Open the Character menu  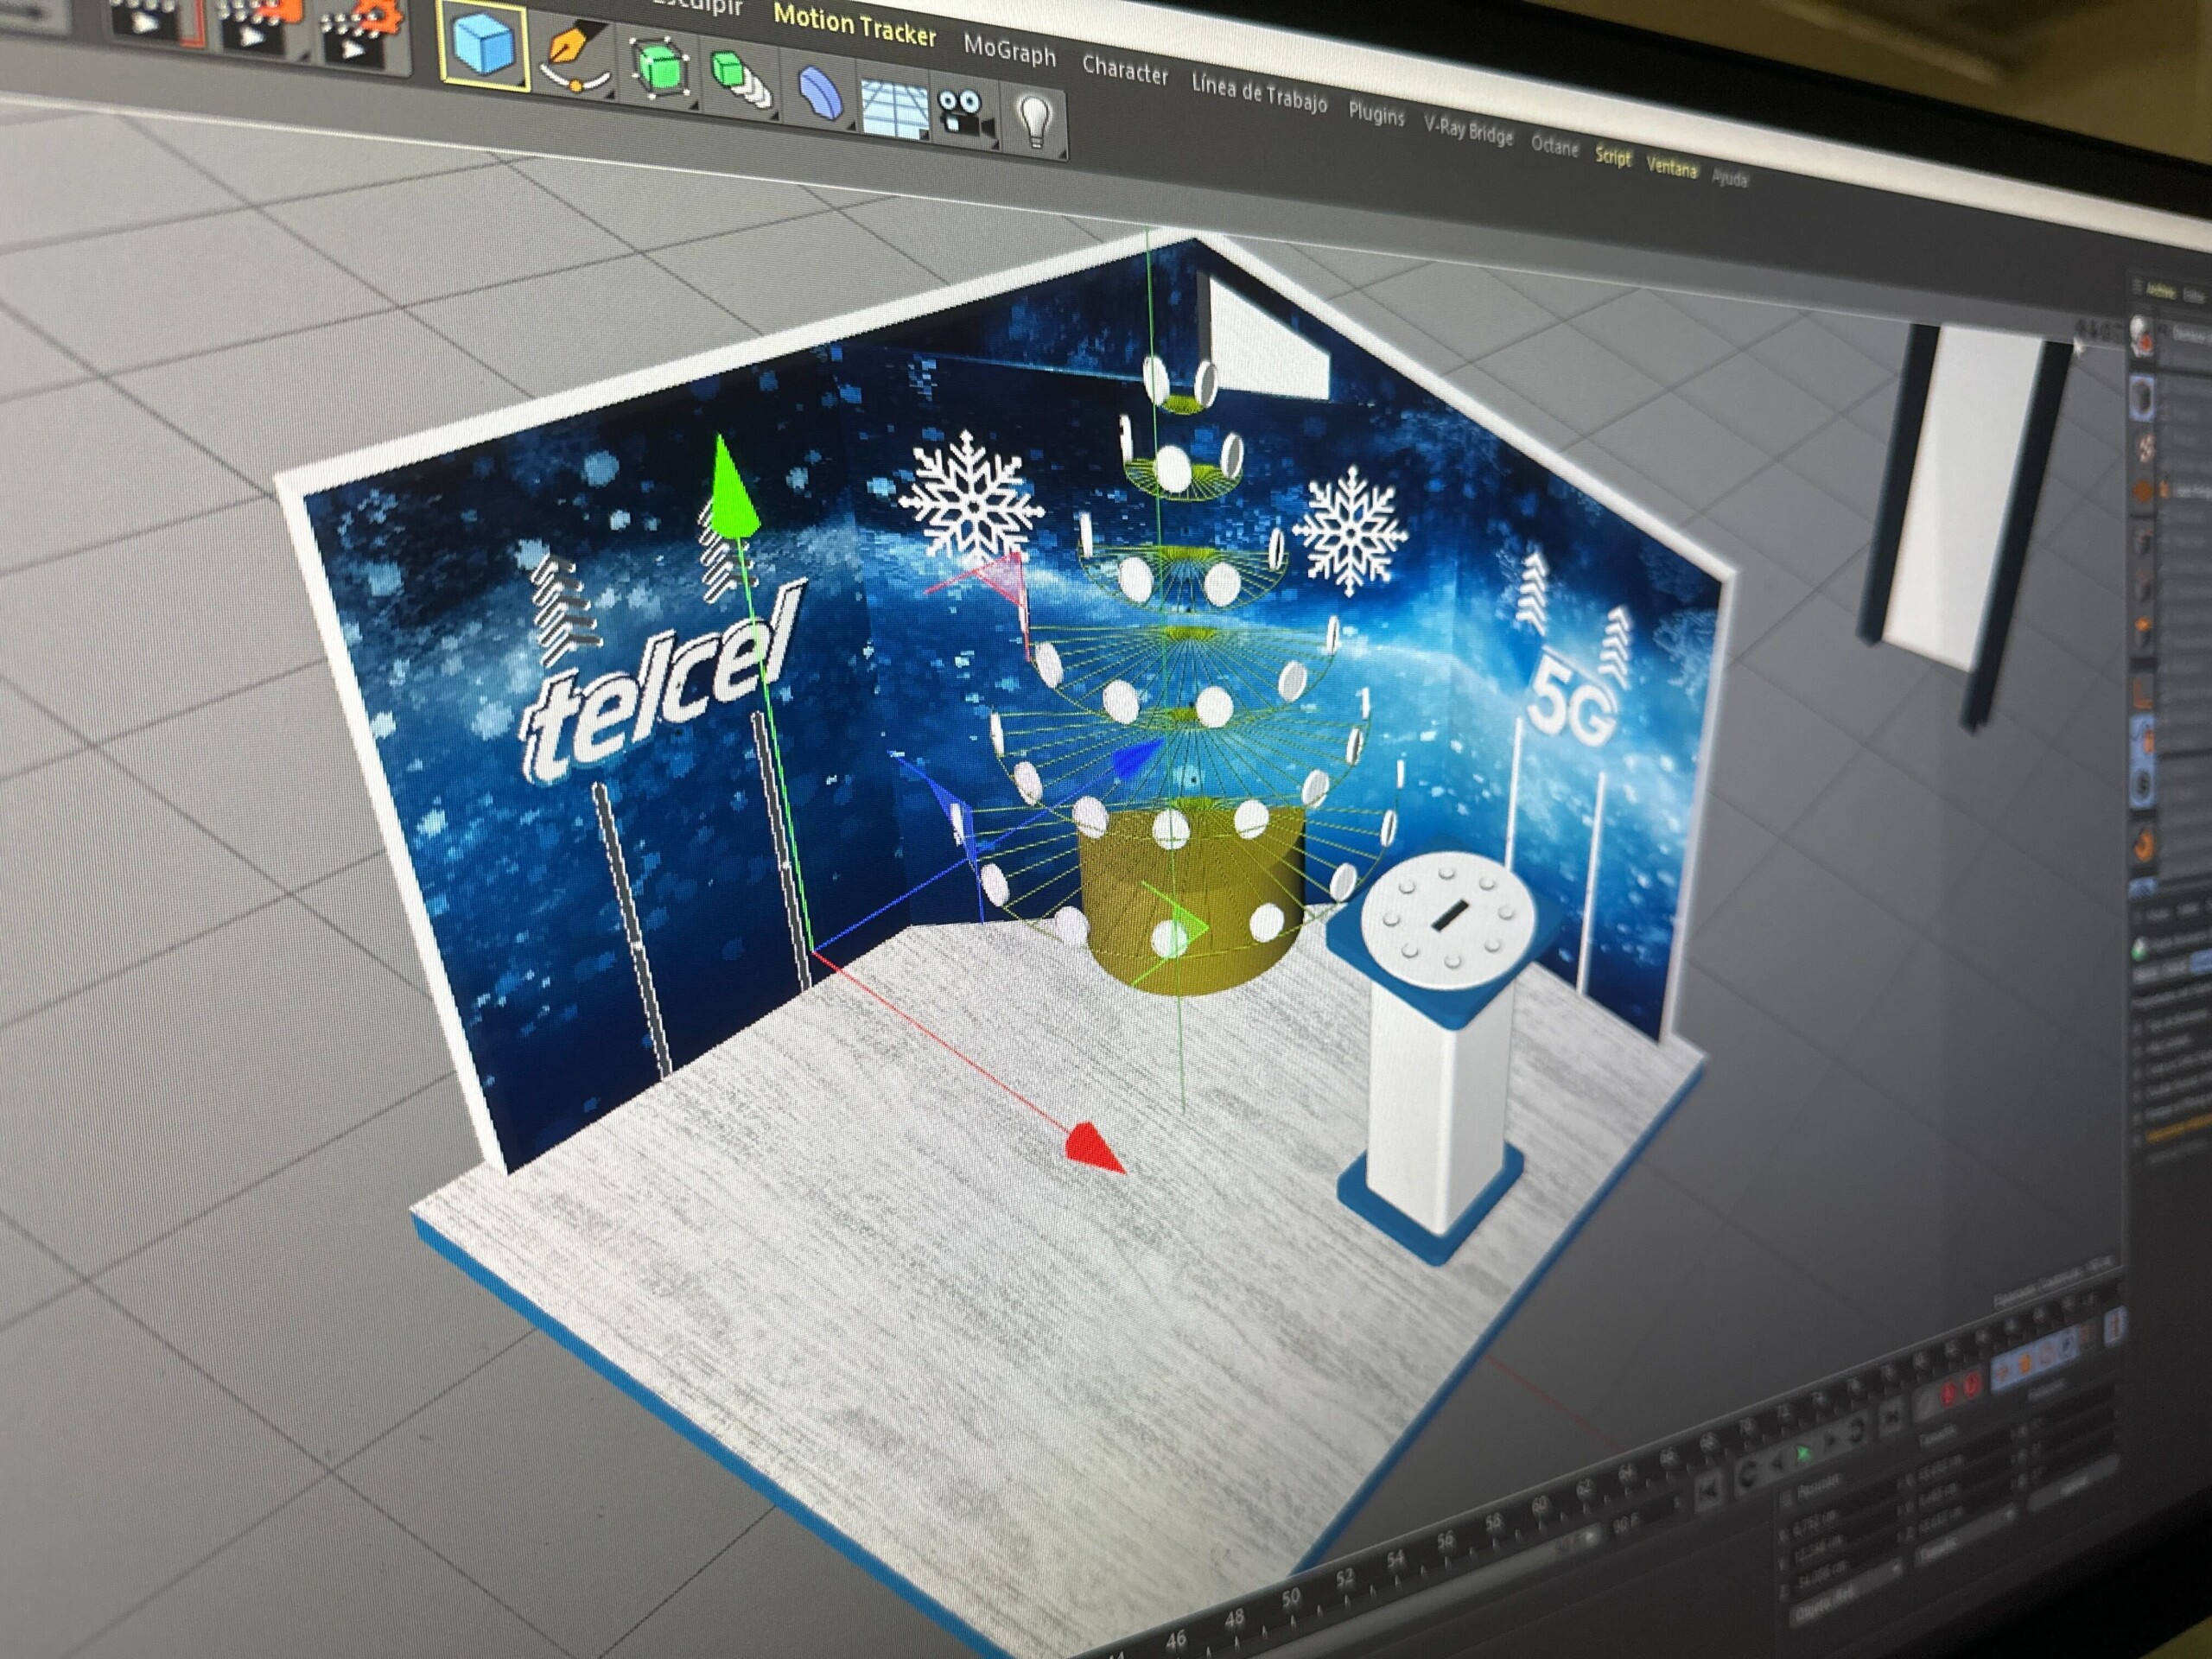(1125, 70)
